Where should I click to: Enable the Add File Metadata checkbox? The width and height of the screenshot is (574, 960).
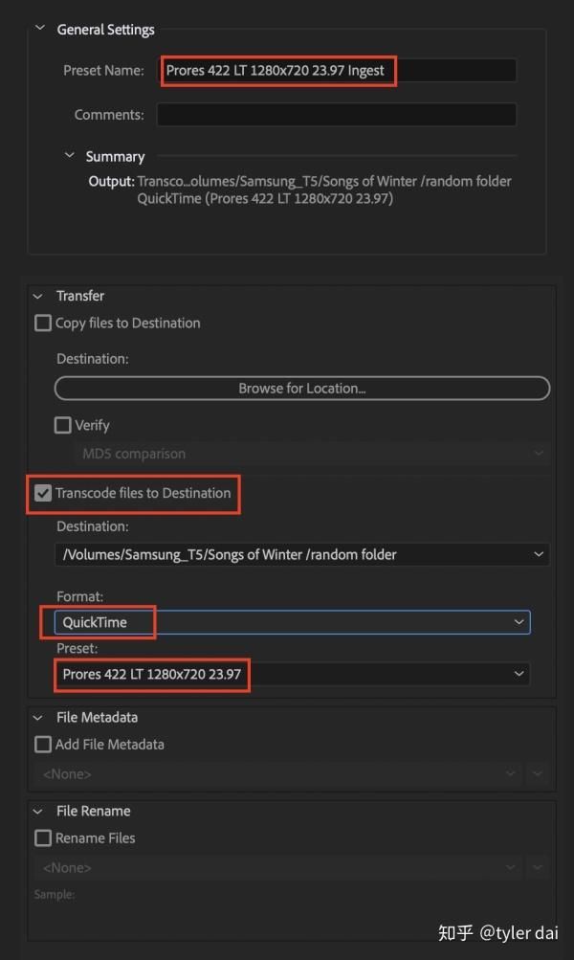(x=43, y=745)
